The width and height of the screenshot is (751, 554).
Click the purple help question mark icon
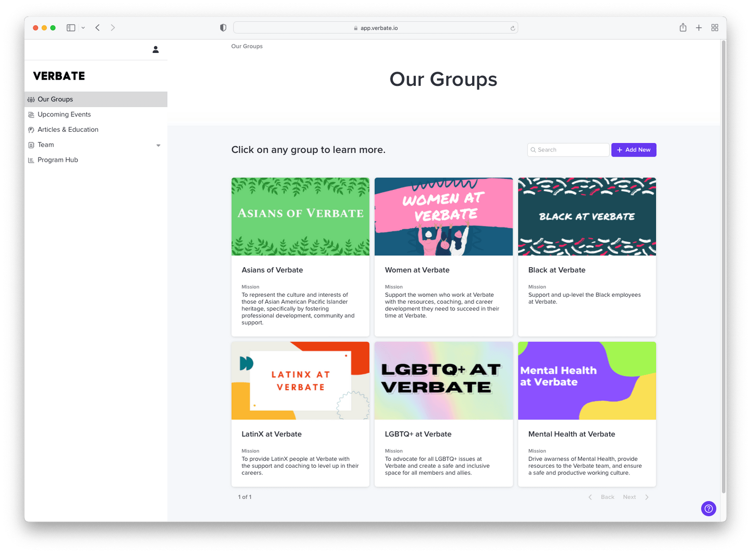[x=708, y=509]
